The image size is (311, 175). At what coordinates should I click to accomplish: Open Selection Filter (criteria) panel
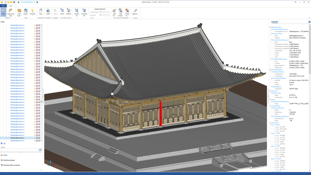12,165
